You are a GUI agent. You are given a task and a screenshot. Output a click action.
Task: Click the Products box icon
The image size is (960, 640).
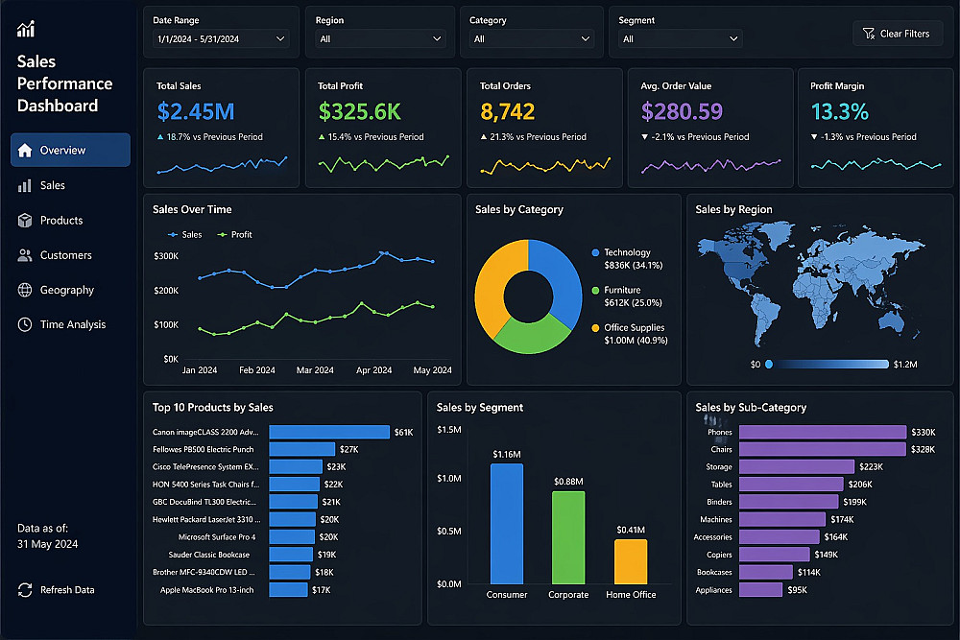pyautogui.click(x=25, y=221)
